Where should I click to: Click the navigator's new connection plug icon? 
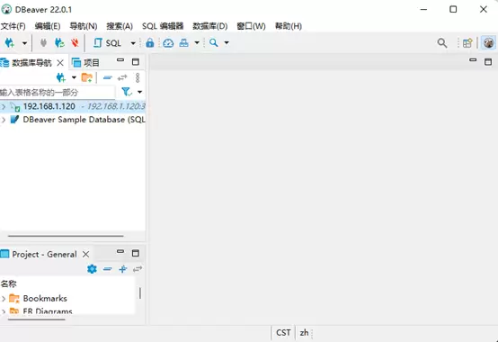tap(60, 77)
